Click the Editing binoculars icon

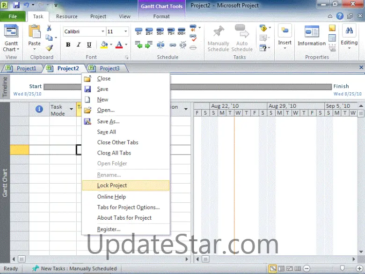(x=349, y=30)
